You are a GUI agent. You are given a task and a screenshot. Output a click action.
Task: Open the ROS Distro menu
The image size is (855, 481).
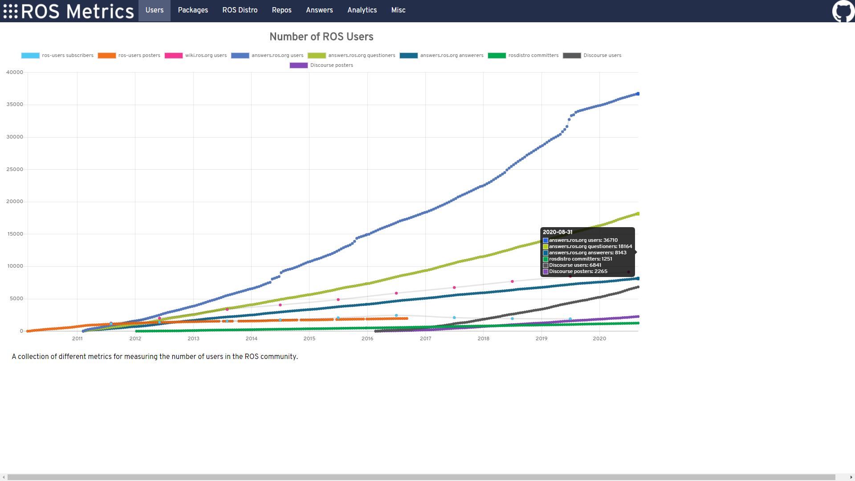click(240, 10)
